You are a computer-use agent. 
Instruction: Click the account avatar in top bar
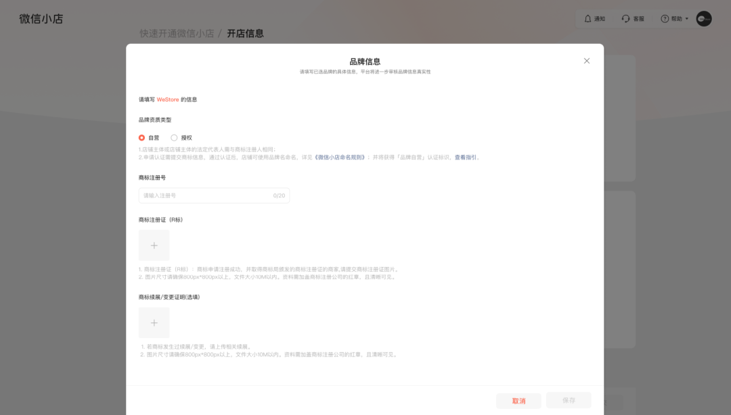704,18
